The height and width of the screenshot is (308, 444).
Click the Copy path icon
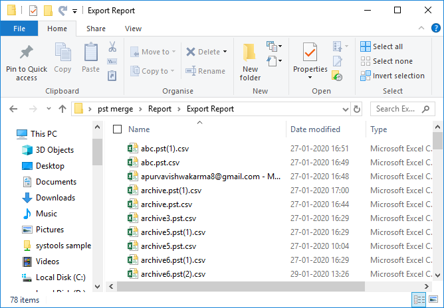(112, 61)
